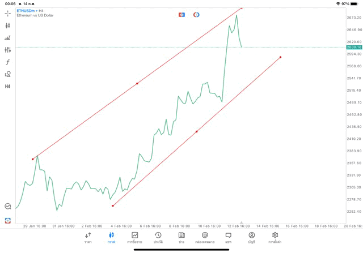
Task: Open the drawing objects shapes icon
Action: [7, 74]
